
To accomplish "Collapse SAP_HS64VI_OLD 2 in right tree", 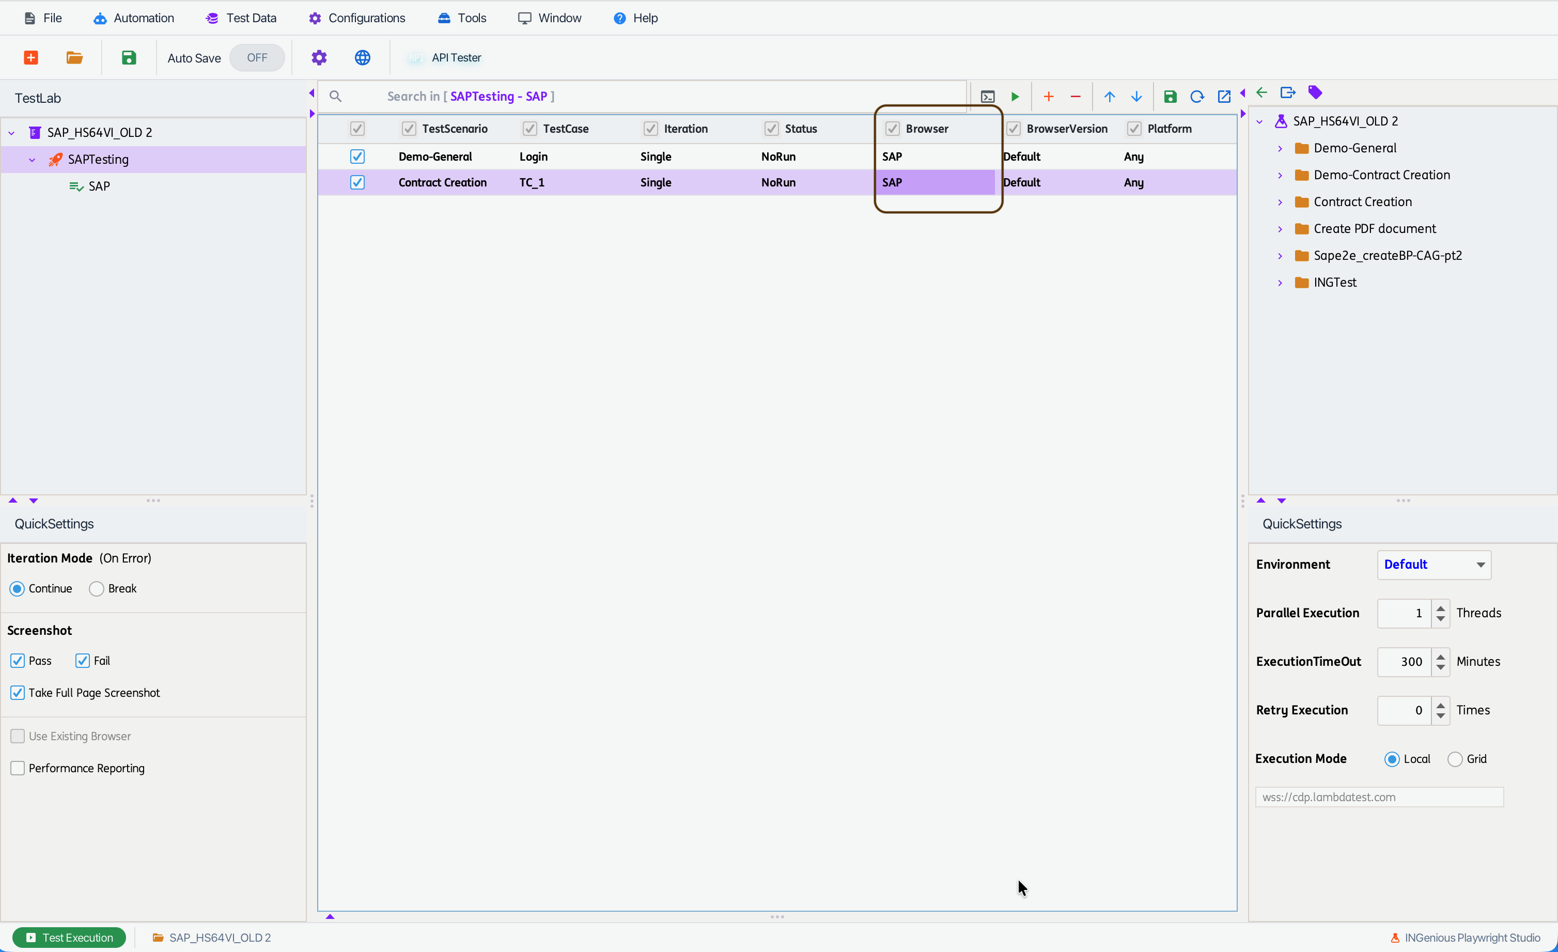I will tap(1259, 121).
